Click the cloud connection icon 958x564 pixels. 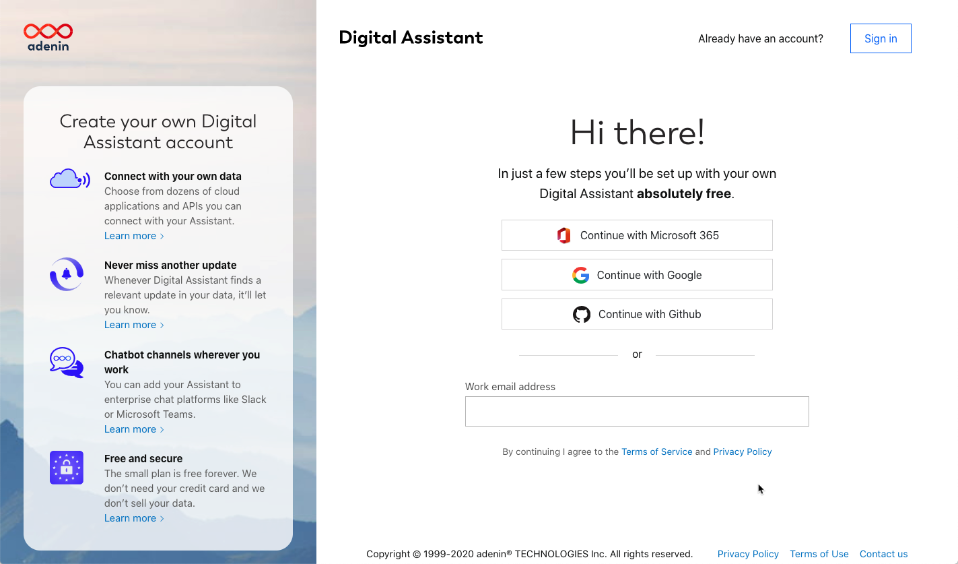(70, 179)
